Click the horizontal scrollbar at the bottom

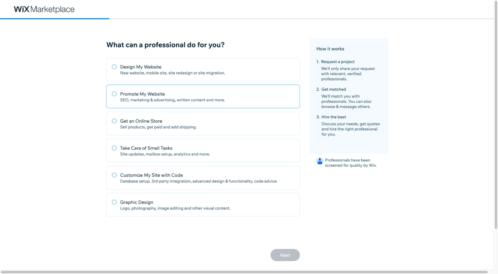[x=246, y=272]
